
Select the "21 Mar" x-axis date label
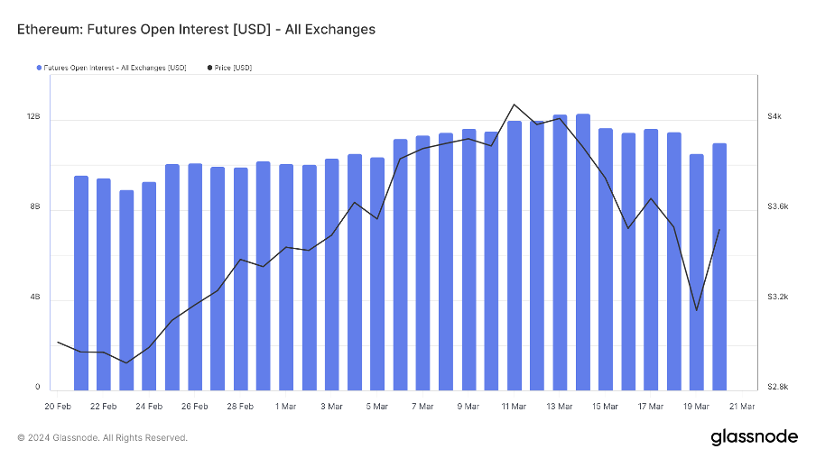pyautogui.click(x=742, y=407)
